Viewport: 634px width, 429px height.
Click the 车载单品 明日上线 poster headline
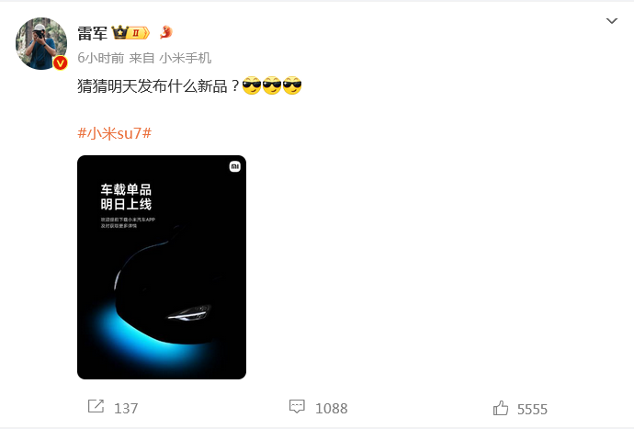coord(126,197)
